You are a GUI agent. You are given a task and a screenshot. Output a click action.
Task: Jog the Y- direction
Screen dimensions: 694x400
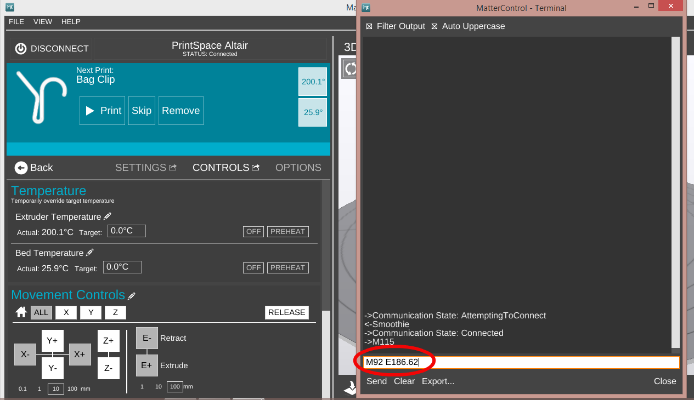(53, 368)
